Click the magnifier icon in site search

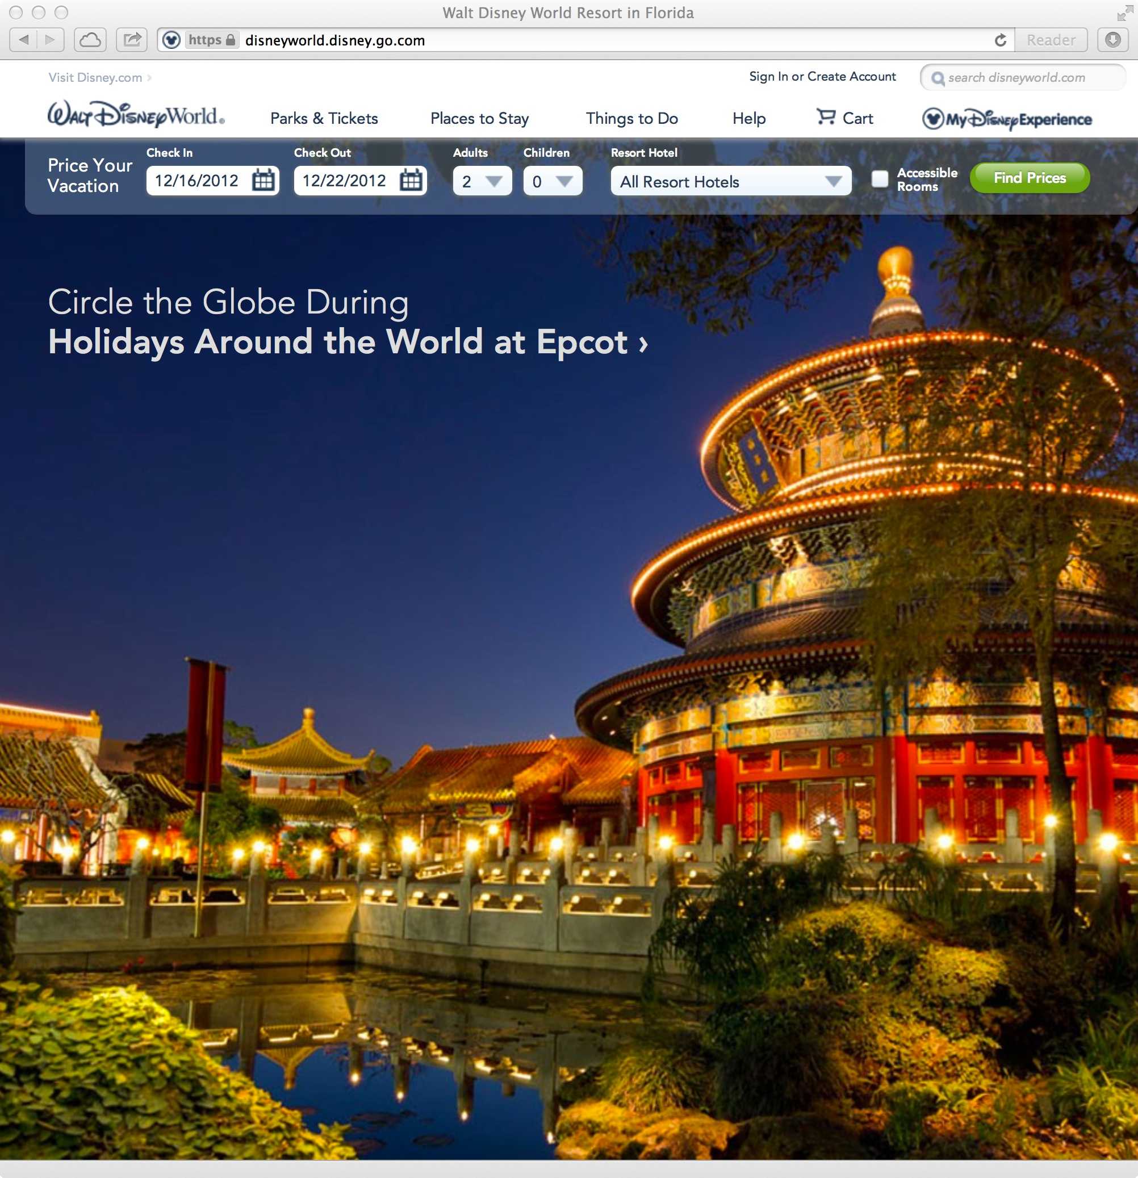click(x=938, y=78)
